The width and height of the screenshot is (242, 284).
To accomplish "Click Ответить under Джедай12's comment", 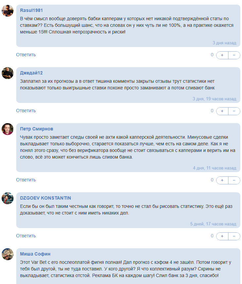I will (x=26, y=111).
